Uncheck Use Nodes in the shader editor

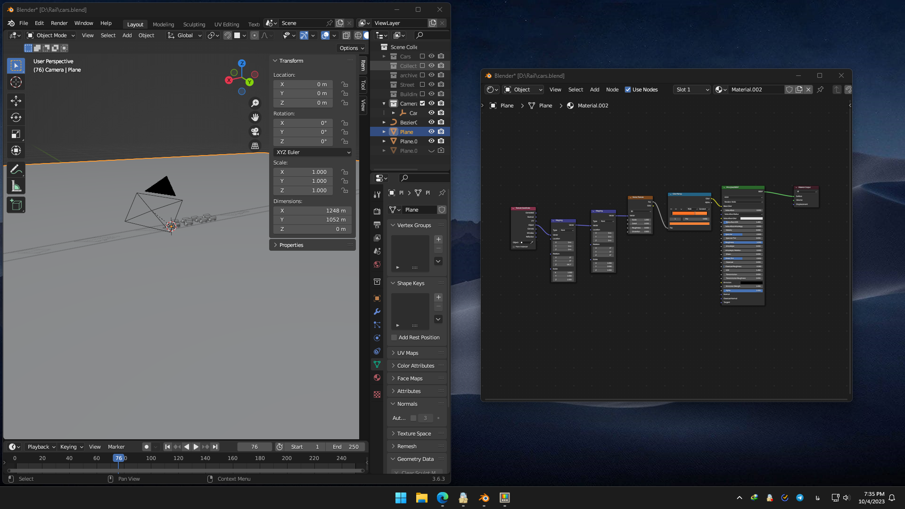(628, 90)
